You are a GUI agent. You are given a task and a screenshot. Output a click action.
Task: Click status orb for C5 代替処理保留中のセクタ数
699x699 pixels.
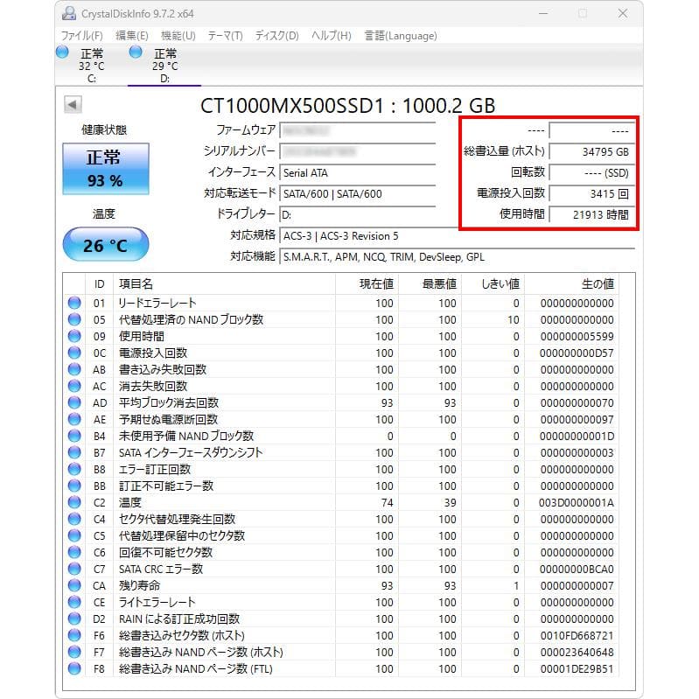(x=74, y=535)
